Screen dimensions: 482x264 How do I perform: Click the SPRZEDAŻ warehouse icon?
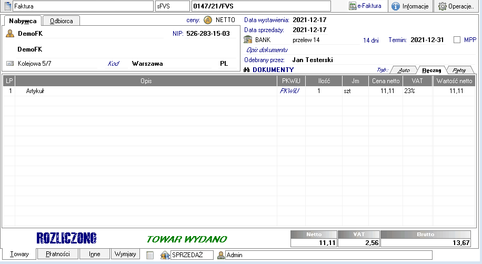point(164,255)
